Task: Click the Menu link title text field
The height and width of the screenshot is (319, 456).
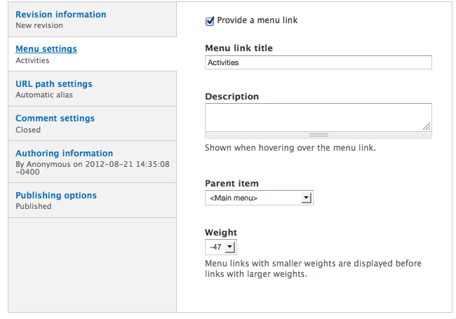Action: 318,62
